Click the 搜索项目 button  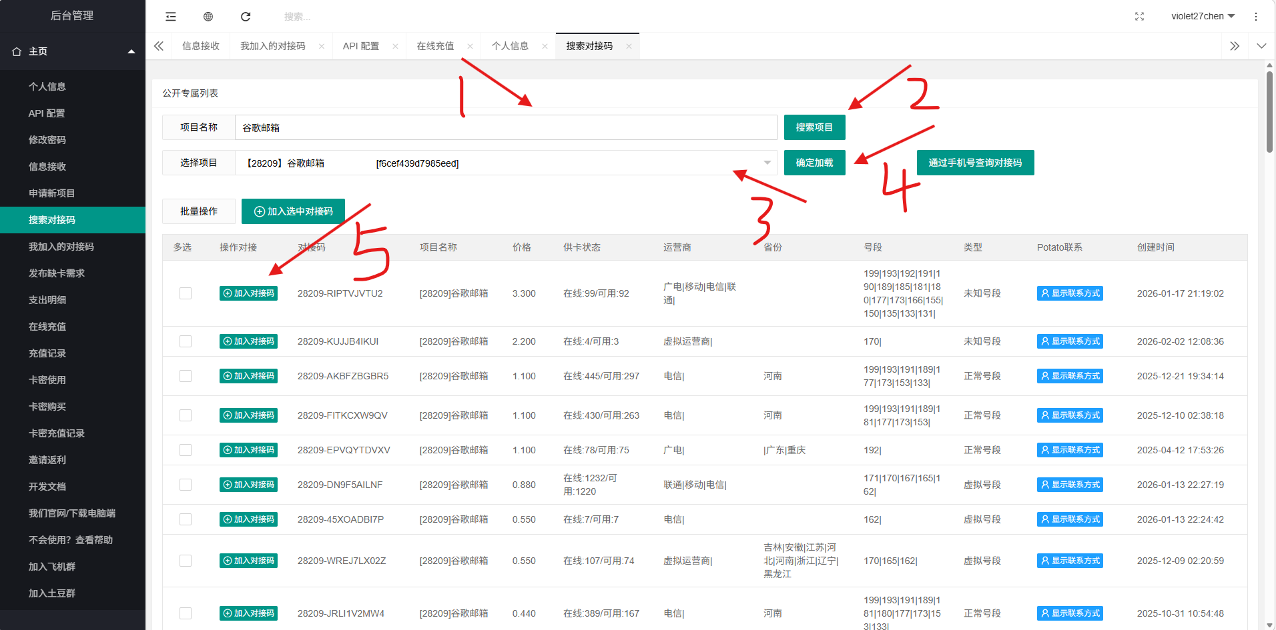pos(814,127)
